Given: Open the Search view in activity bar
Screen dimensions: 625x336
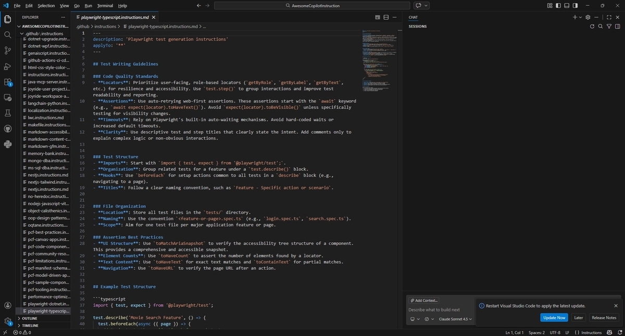Looking at the screenshot, I should (7, 35).
